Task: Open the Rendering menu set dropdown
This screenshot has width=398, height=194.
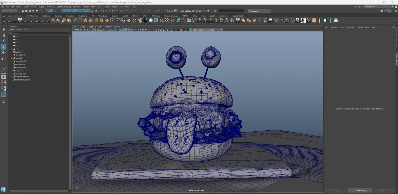Action: pos(10,11)
